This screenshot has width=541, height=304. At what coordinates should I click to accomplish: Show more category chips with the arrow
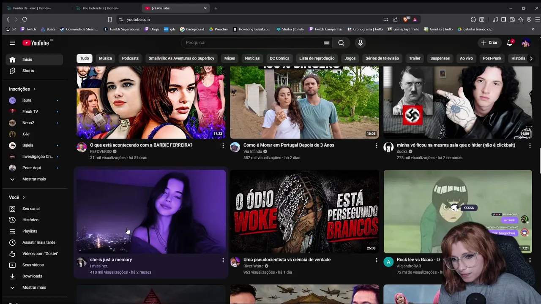pos(531,58)
